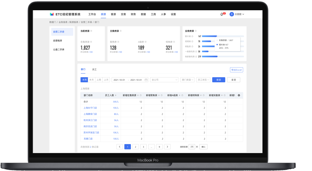Switch to the 员工 tab
This screenshot has width=312, height=171.
click(94, 69)
